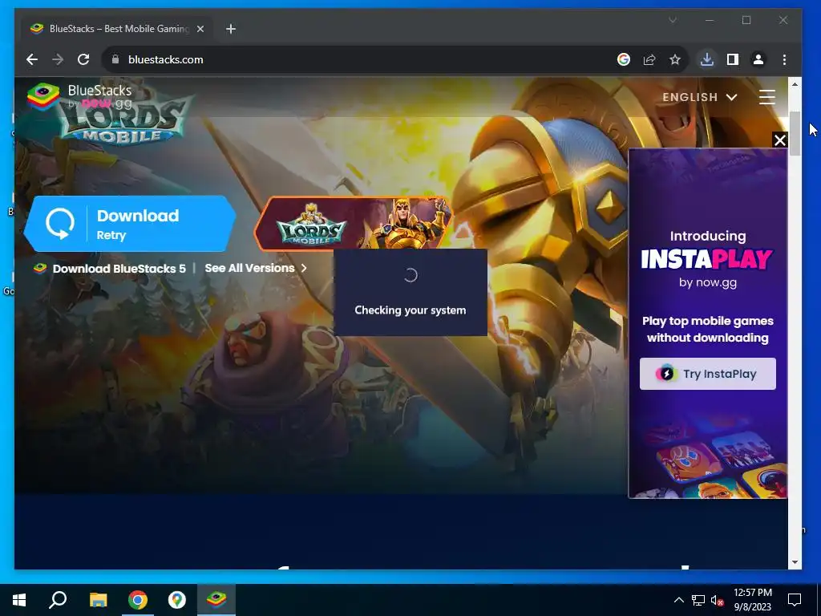Open the Windows notification center

(x=795, y=600)
